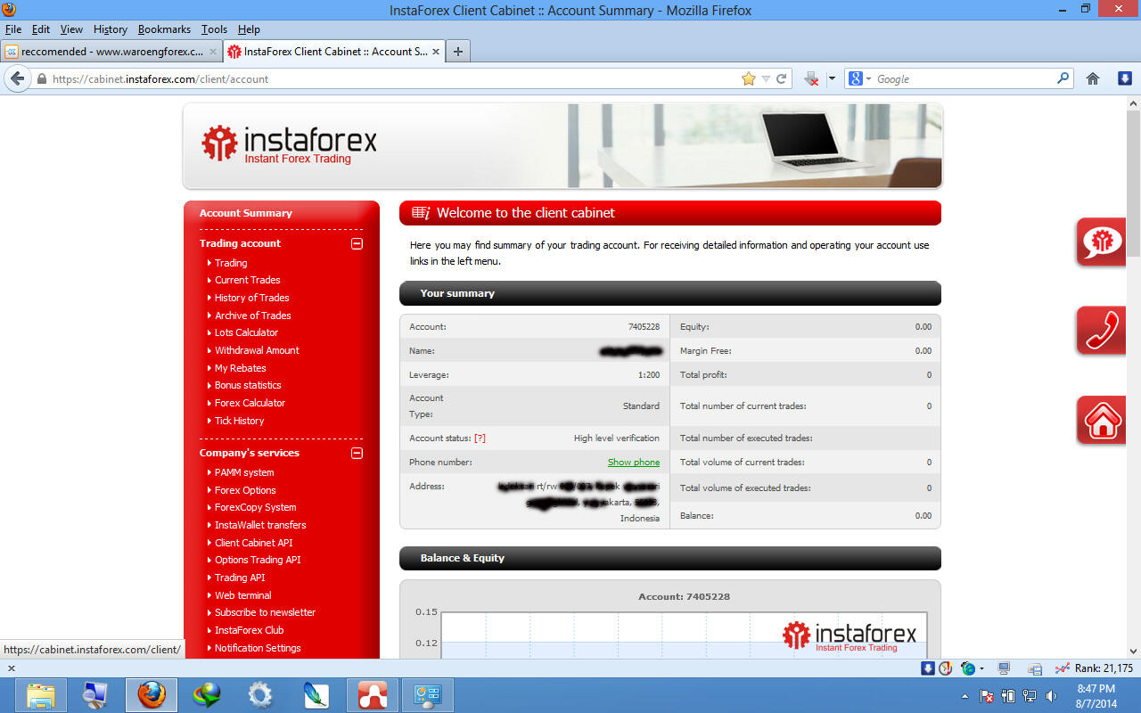The height and width of the screenshot is (713, 1141).
Task: Open Subscribe to newsletter link
Action: coord(265,612)
